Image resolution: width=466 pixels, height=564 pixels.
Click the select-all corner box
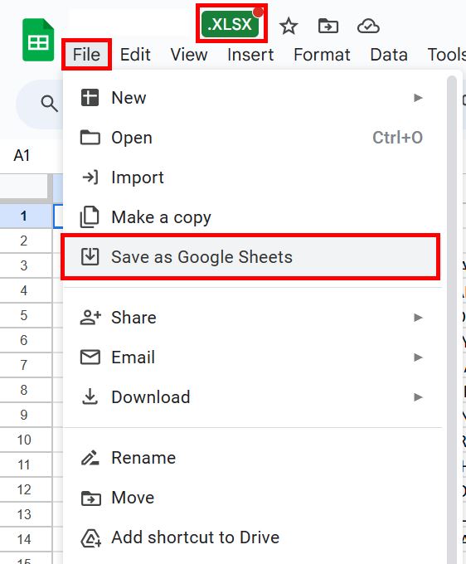click(24, 187)
